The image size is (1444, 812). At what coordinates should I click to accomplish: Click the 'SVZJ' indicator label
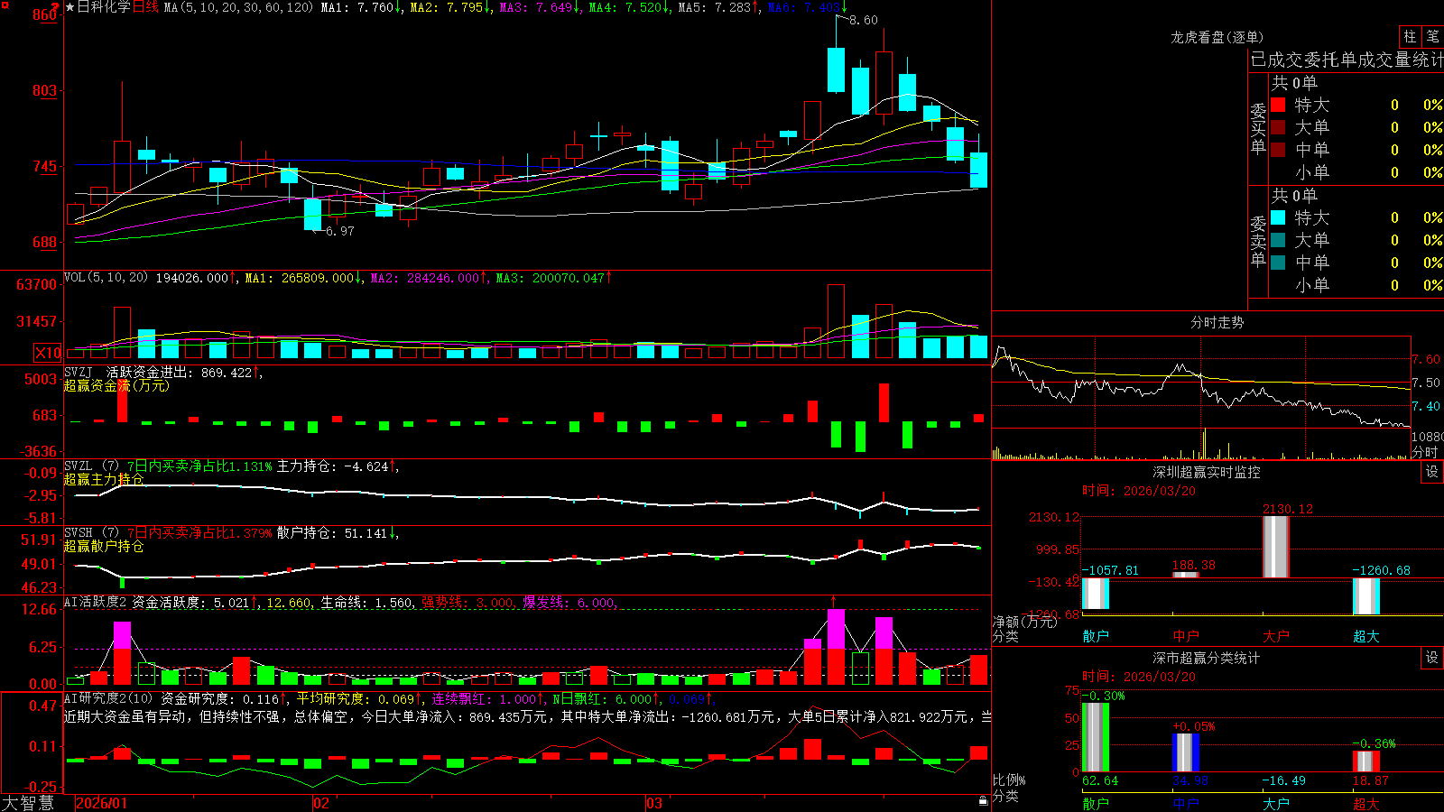[79, 372]
